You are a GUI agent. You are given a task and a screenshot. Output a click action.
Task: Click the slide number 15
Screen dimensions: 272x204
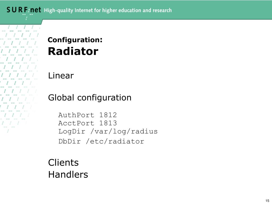[267, 201]
